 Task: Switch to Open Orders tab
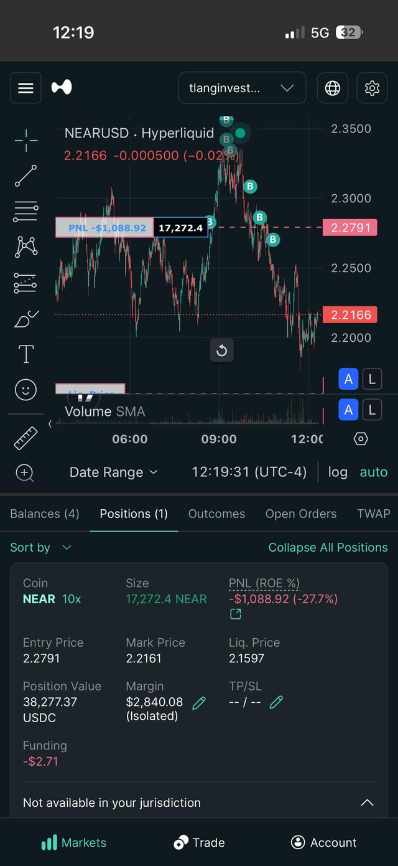(x=301, y=514)
